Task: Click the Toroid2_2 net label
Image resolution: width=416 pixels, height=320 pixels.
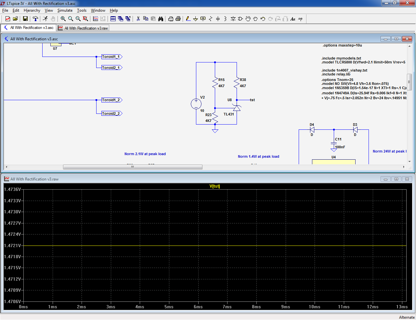Action: 111,113
